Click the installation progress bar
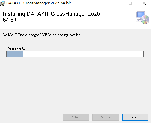Viewport: 151px width, 123px height. (75, 54)
